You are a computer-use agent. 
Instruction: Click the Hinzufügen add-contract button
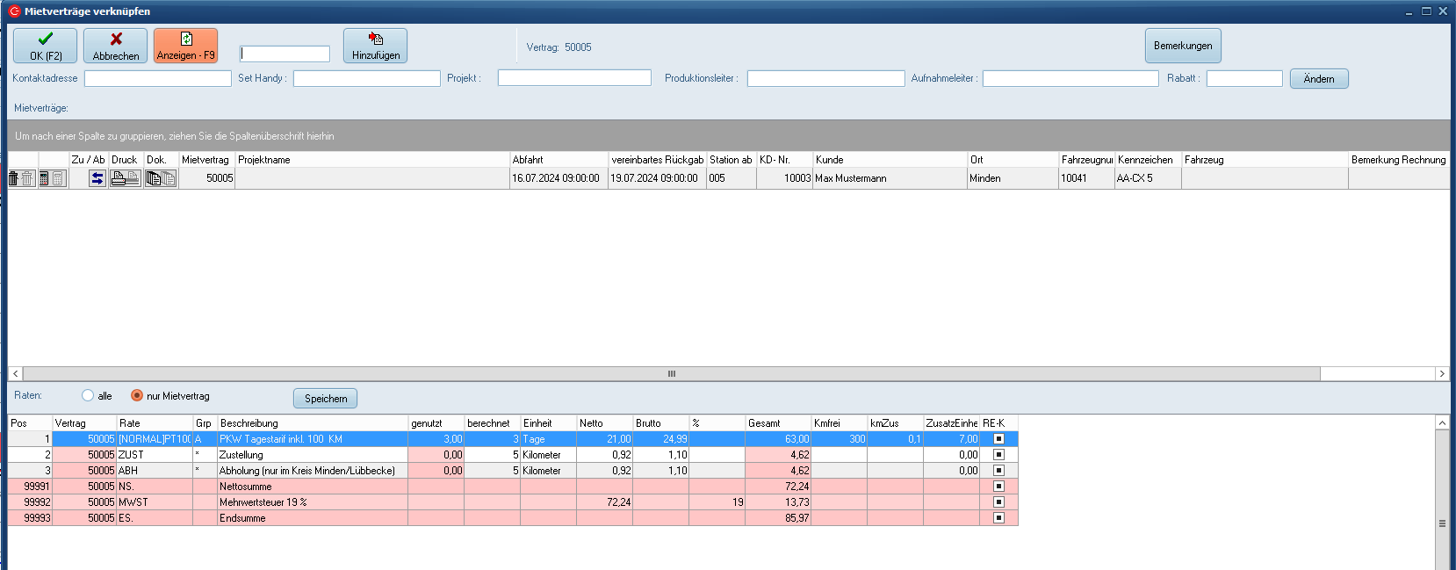click(x=375, y=46)
